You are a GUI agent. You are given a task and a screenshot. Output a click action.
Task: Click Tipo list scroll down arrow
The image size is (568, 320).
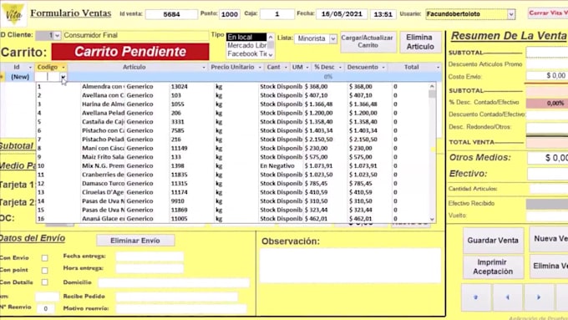(x=271, y=54)
